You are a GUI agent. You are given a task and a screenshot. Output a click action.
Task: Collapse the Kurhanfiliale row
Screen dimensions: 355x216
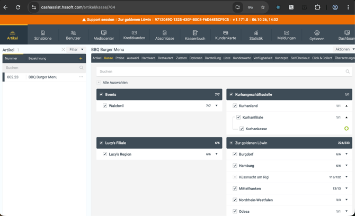tap(347, 118)
